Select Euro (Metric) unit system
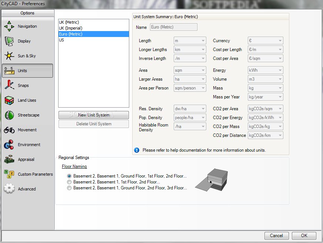The height and width of the screenshot is (243, 323). [94, 34]
